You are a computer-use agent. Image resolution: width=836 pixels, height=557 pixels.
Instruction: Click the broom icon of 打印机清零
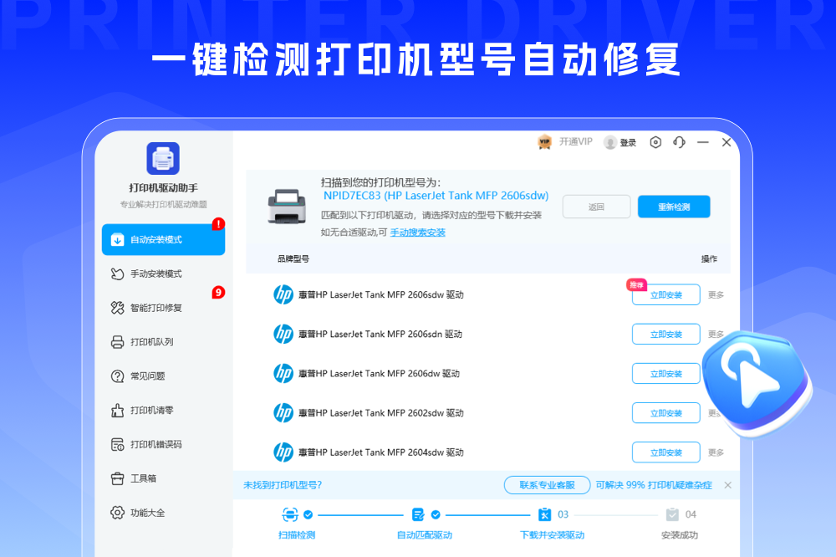117,411
